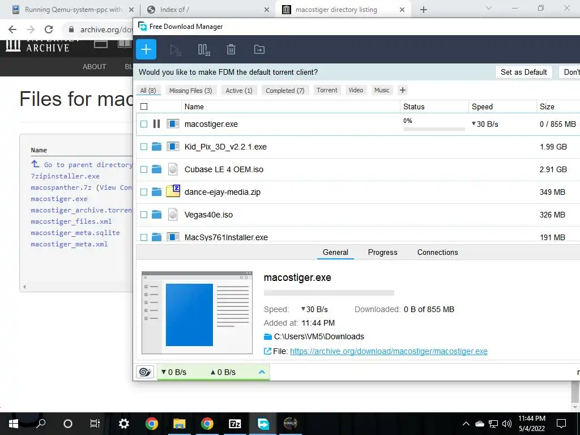Click the Set as Default button
This screenshot has width=580, height=435.
coord(524,72)
